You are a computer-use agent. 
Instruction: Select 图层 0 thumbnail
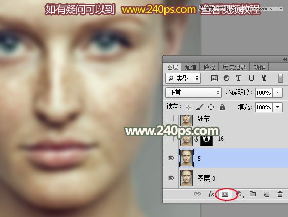click(x=187, y=178)
